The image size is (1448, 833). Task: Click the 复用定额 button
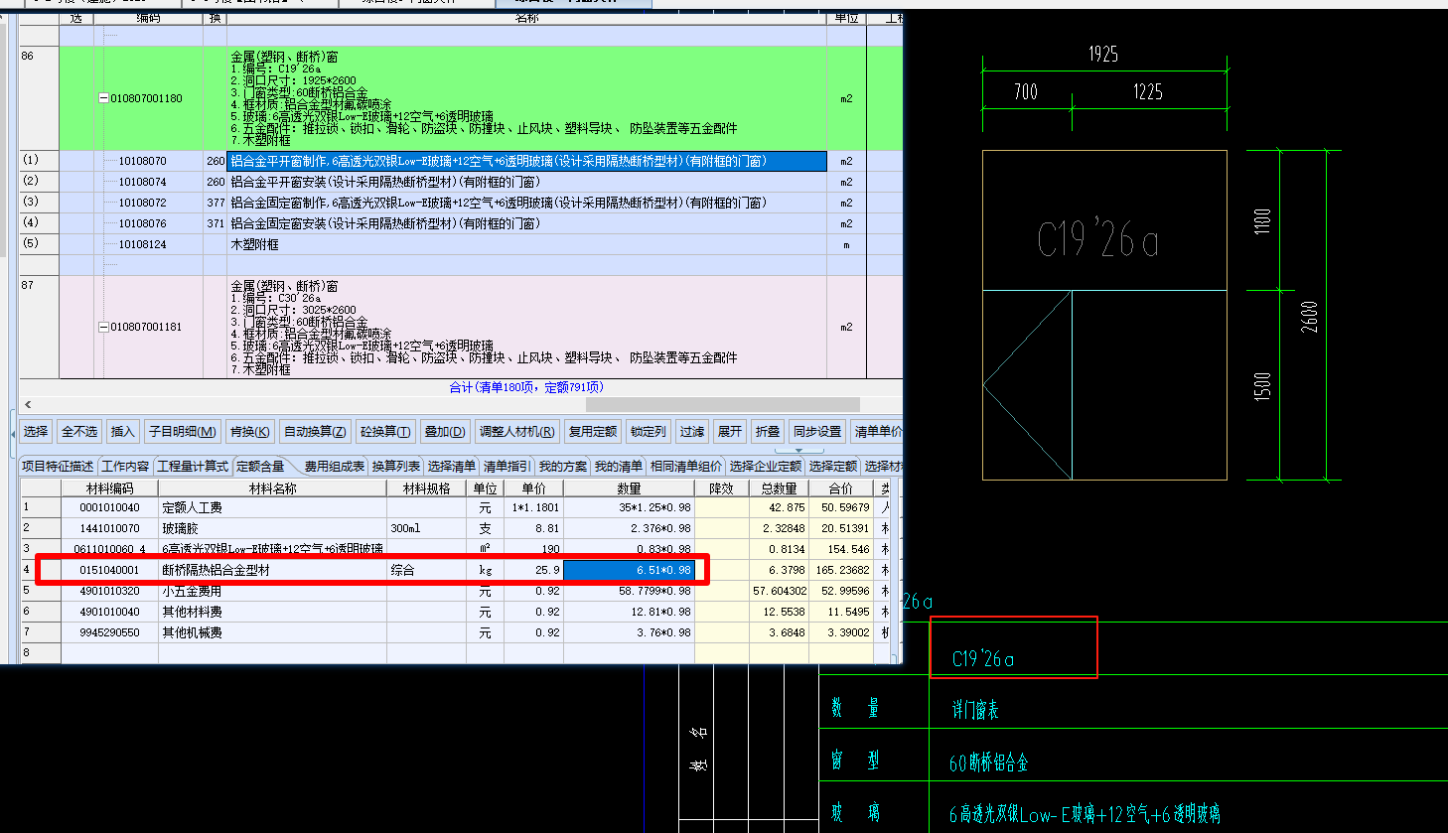pyautogui.click(x=593, y=431)
